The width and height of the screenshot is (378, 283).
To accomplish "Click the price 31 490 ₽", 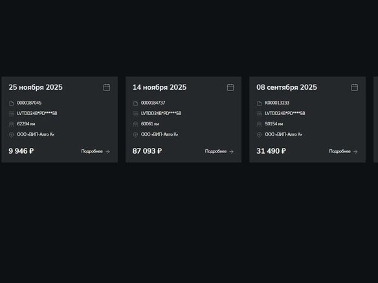I will coord(271,151).
